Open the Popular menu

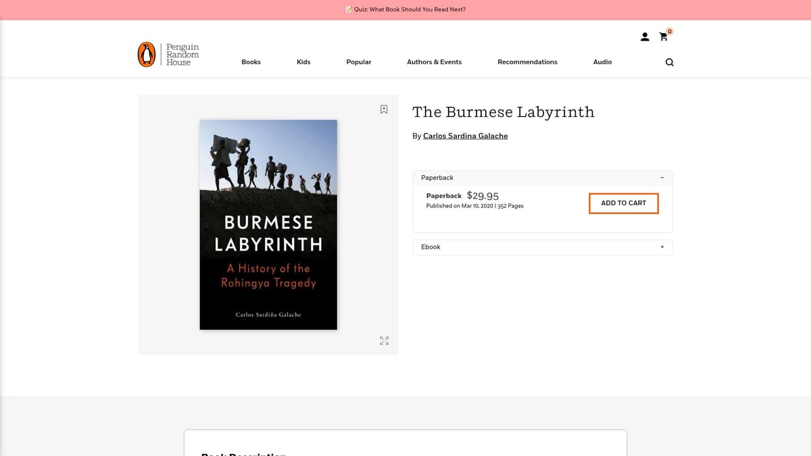(359, 62)
